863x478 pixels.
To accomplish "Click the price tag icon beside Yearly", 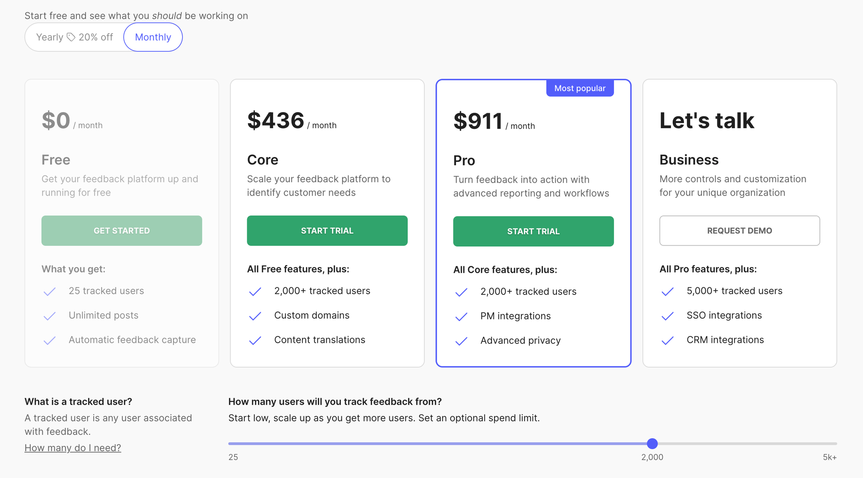I will tap(71, 37).
